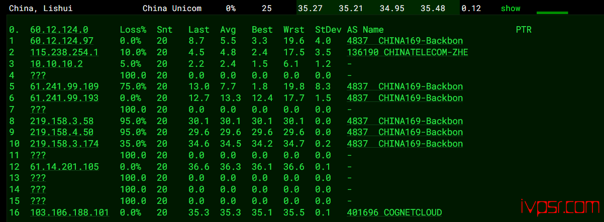Click the ??? host in hop 13
This screenshot has width=604, height=222.
coord(38,178)
